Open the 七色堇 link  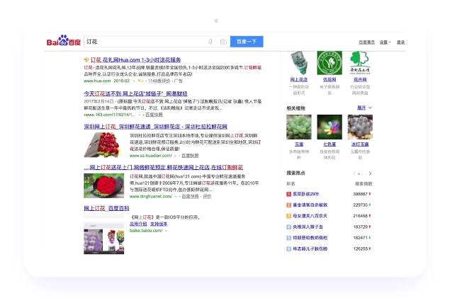tap(330, 144)
